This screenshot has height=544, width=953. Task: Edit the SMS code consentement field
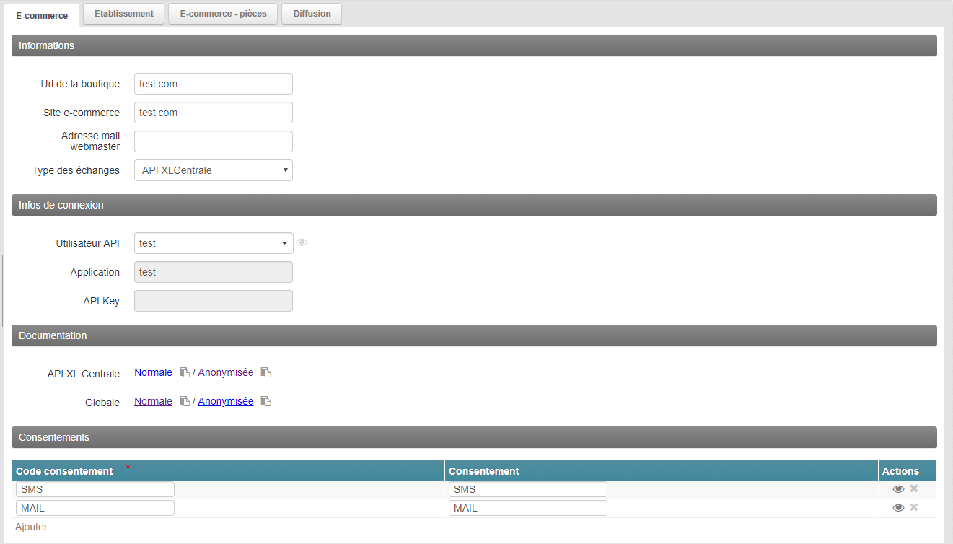[95, 489]
